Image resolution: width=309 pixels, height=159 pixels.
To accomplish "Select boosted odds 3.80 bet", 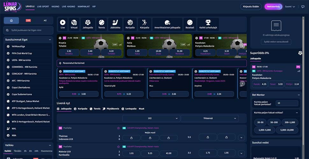I will point(79,94).
